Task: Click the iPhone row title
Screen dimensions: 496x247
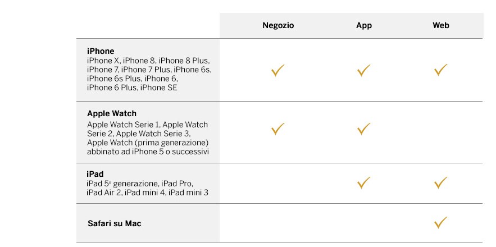Action: (101, 51)
